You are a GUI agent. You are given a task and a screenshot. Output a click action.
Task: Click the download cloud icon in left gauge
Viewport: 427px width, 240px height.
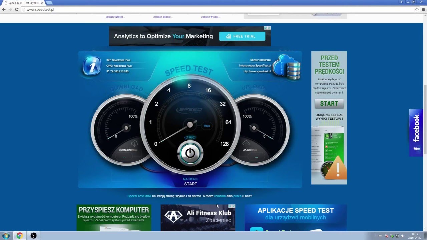(134, 143)
